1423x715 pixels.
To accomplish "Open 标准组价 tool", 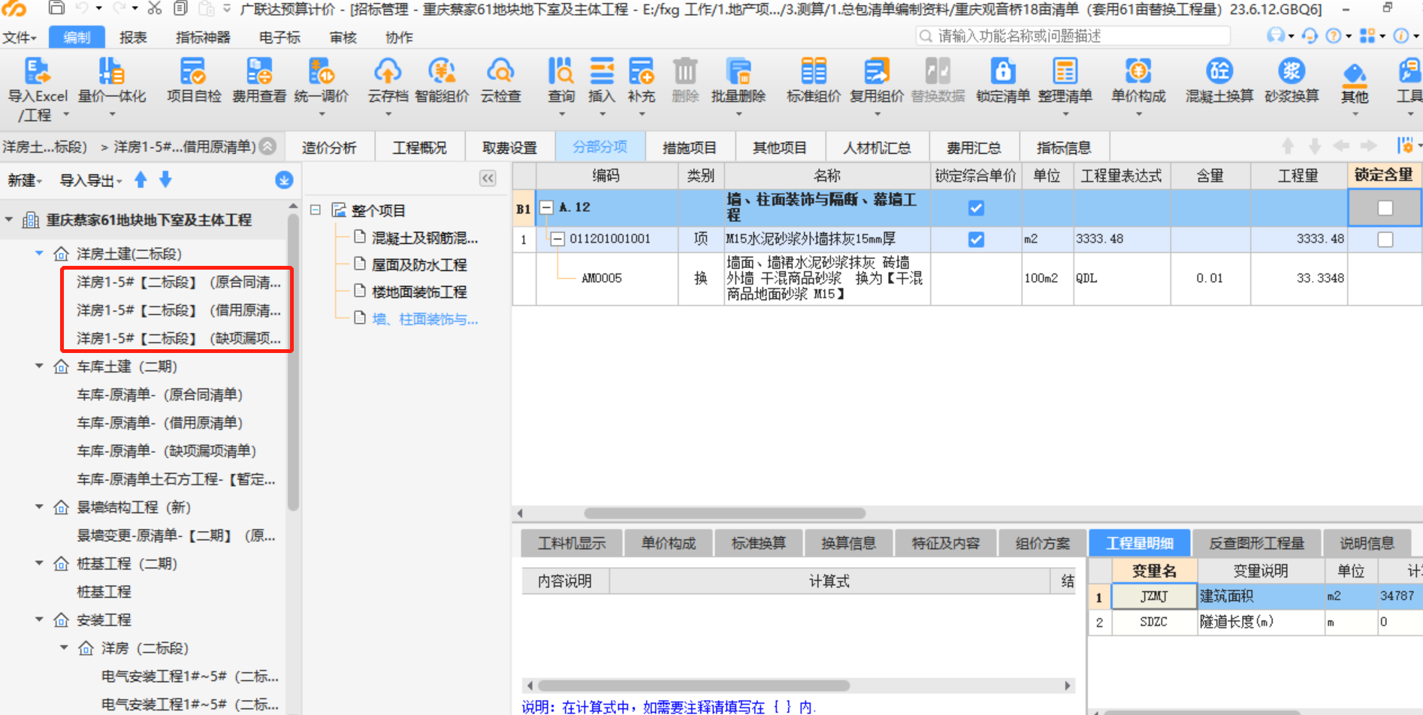I will 814,81.
